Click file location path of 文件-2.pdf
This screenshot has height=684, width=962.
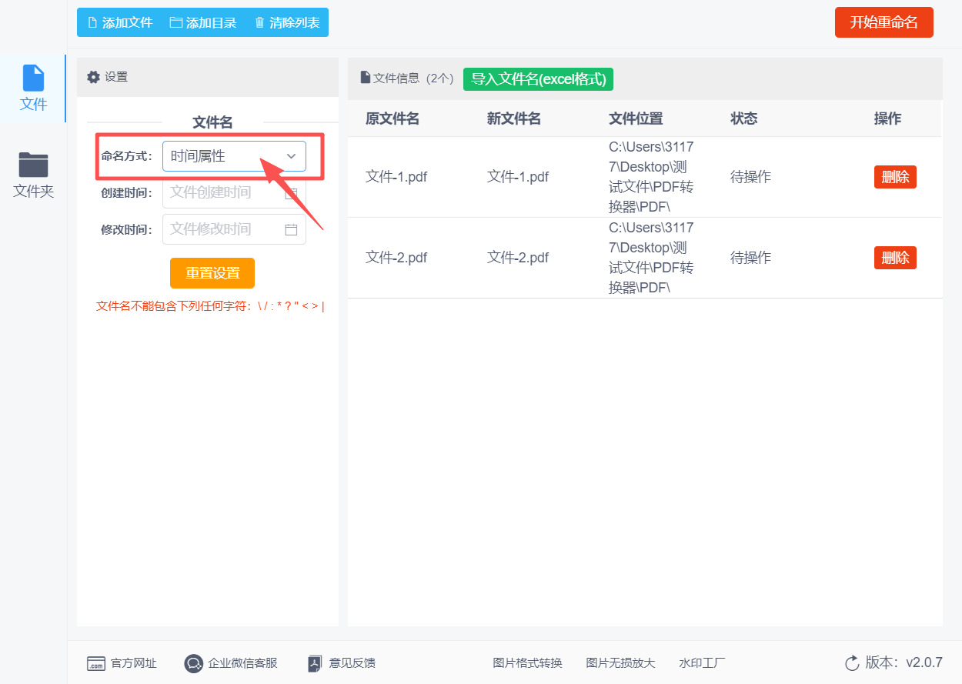coord(651,258)
